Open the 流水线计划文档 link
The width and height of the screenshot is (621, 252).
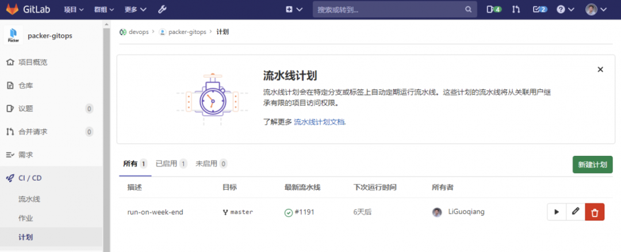pos(320,122)
